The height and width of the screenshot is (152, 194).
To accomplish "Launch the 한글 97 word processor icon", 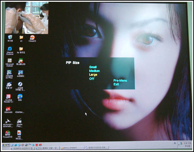I will [9, 85].
